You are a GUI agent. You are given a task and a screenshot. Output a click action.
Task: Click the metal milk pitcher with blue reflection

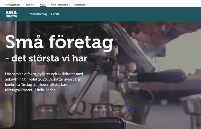coord(125,110)
